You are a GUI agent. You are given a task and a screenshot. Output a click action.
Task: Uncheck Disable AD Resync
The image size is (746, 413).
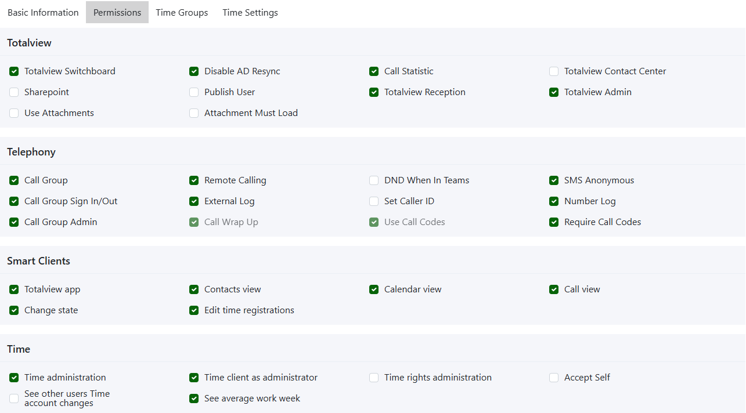point(194,71)
